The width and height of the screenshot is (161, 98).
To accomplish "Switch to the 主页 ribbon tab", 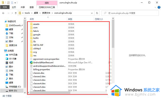I will point(14,7).
